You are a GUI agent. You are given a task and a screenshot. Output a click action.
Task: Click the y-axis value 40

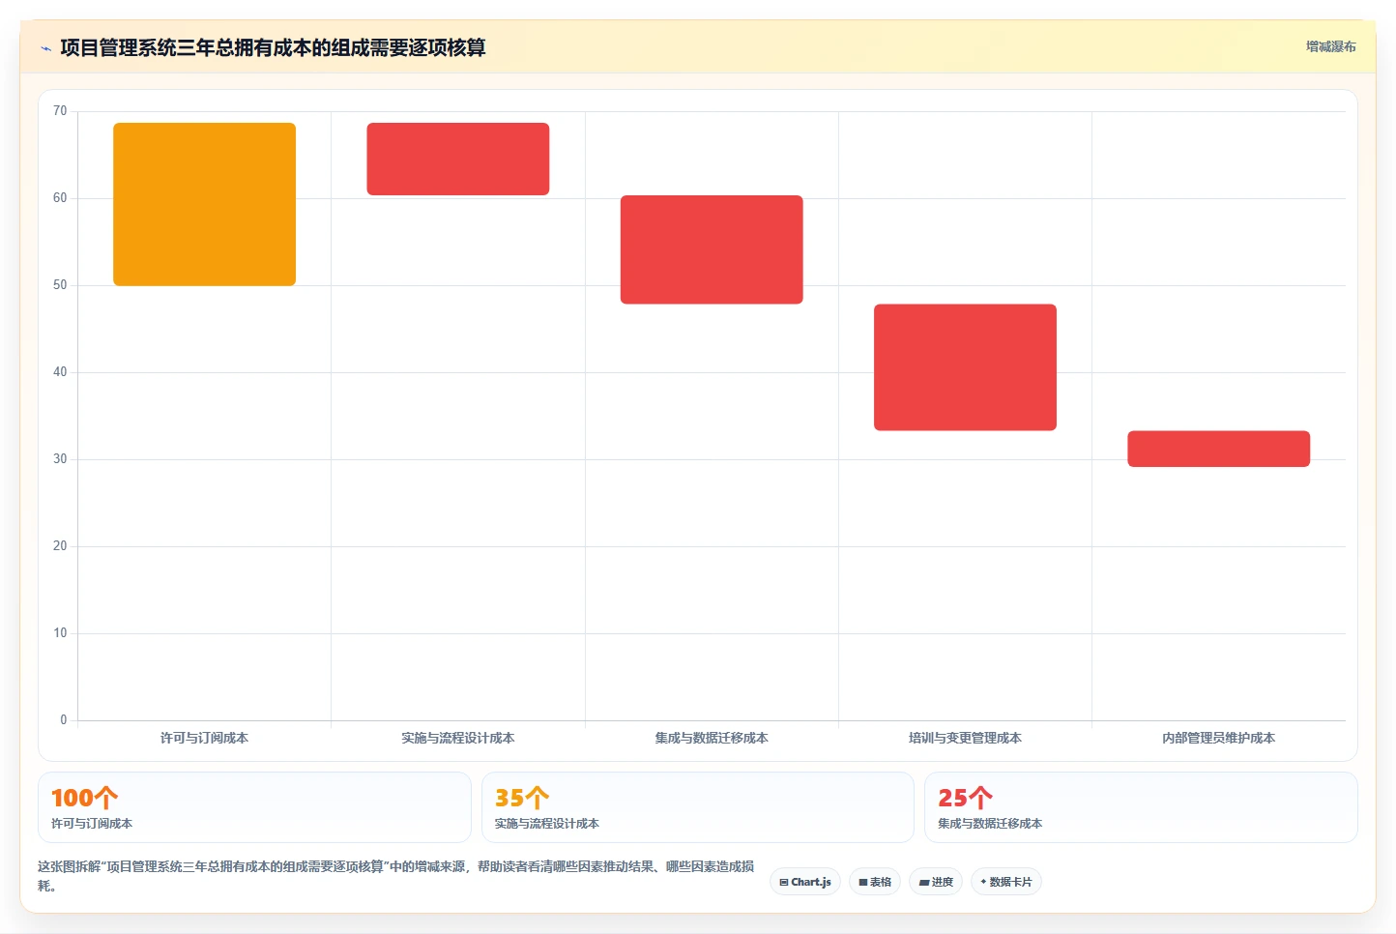pyautogui.click(x=60, y=372)
